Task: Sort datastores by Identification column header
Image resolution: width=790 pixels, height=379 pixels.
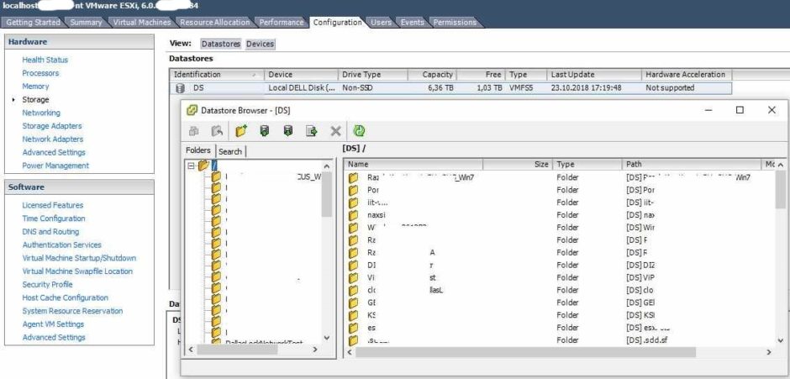Action: coord(217,75)
